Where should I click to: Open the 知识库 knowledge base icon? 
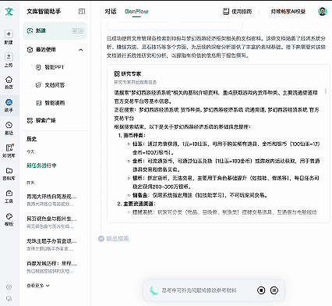click(9, 148)
